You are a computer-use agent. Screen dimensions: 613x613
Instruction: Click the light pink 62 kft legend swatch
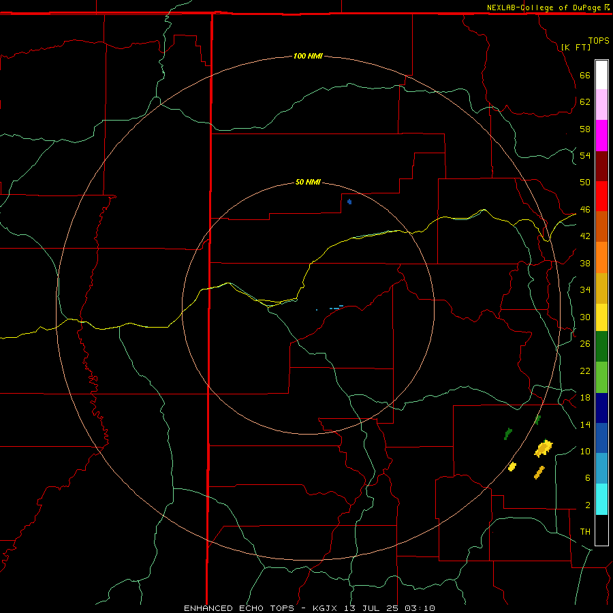[601, 105]
